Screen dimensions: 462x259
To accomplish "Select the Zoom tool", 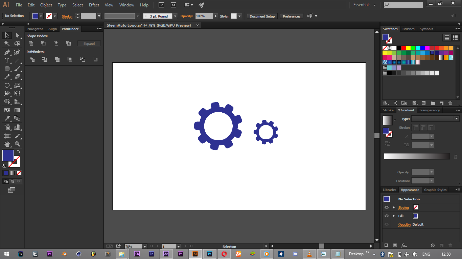I will pyautogui.click(x=17, y=144).
